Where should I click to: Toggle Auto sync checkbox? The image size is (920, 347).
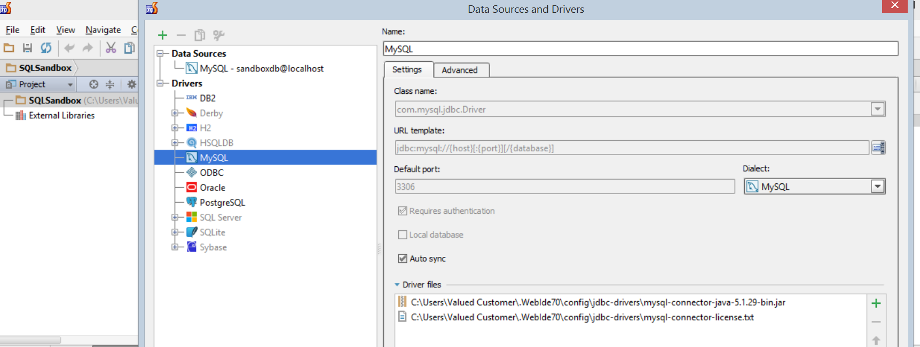403,259
